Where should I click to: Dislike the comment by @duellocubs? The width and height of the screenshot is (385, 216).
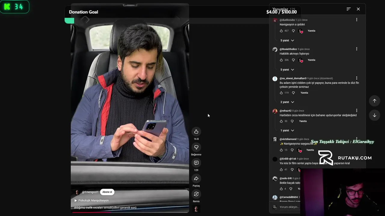[293, 31]
